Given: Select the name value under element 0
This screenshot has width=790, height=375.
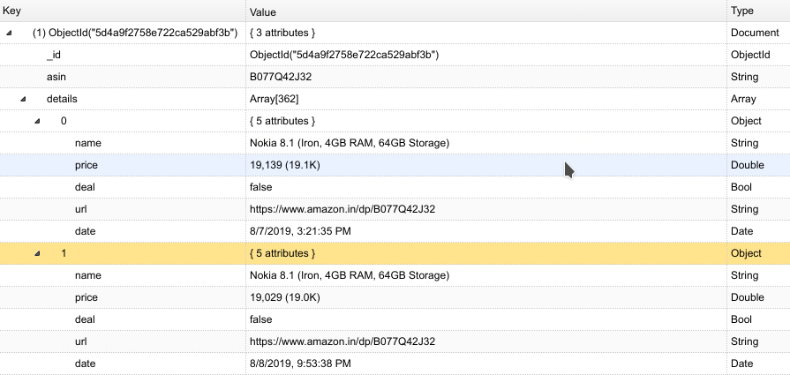Looking at the screenshot, I should pyautogui.click(x=350, y=144).
